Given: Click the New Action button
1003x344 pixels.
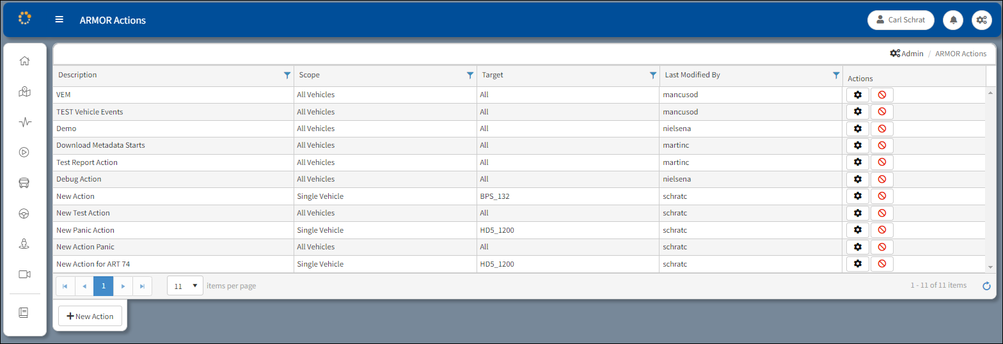Looking at the screenshot, I should click(x=90, y=316).
